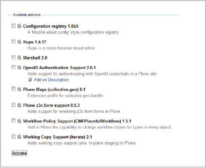
Task: Click the document icon beside Add-on Description
Action: click(x=30, y=80)
